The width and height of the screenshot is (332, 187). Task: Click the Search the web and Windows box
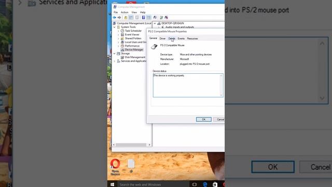154,184
